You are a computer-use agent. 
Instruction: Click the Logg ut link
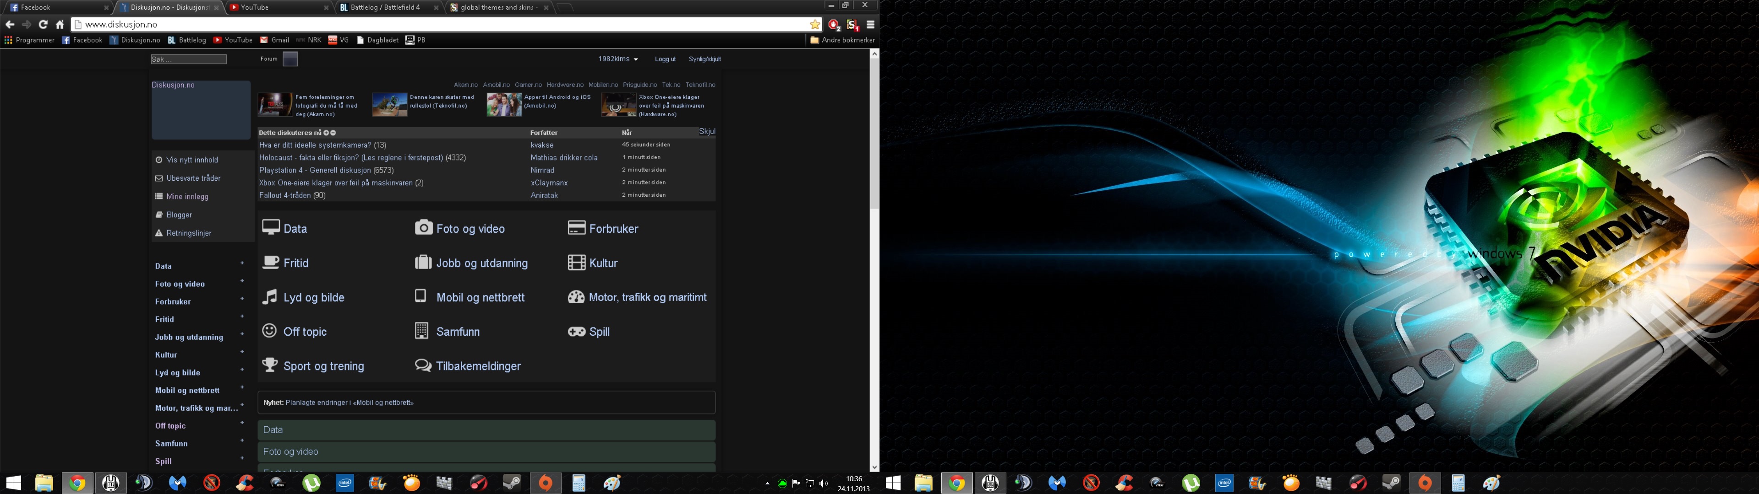pyautogui.click(x=665, y=59)
